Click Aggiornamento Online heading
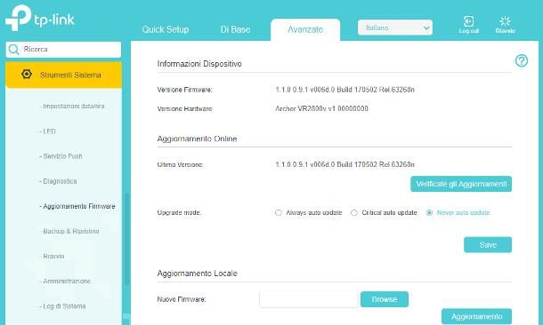 tap(197, 139)
